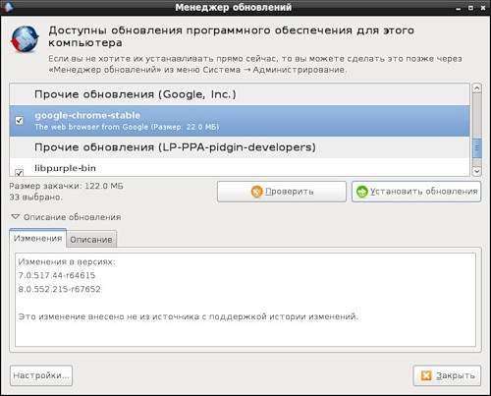Click the scroll up arrow of updates list
This screenshot has height=396, width=491.
[476, 88]
